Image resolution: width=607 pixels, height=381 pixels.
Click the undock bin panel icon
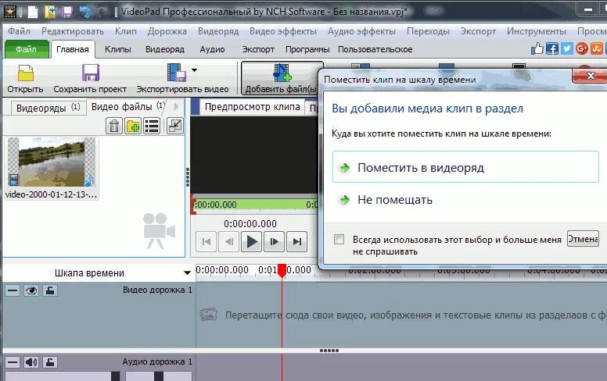pyautogui.click(x=175, y=126)
